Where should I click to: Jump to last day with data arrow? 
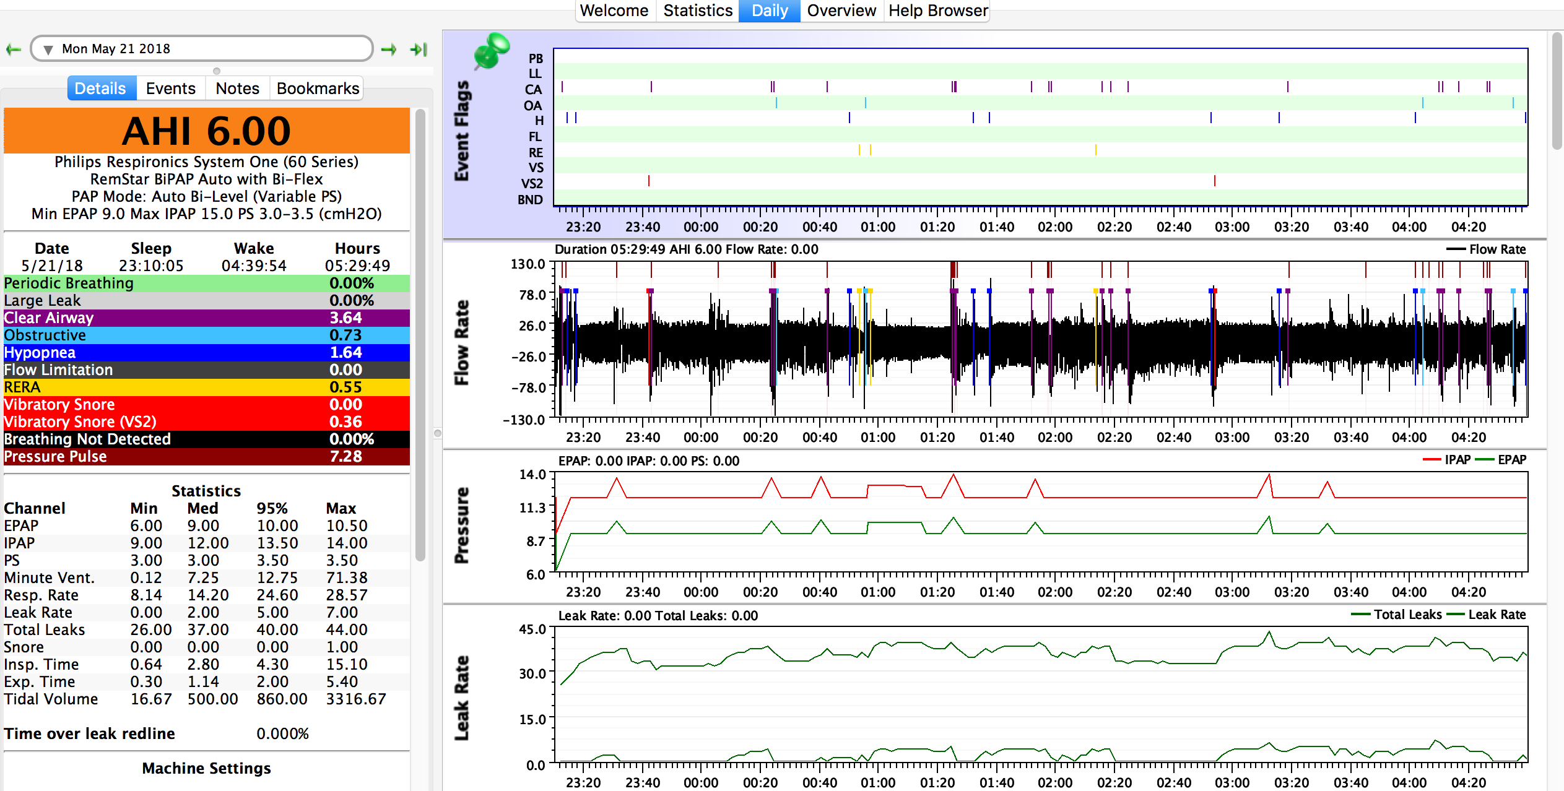[x=419, y=50]
